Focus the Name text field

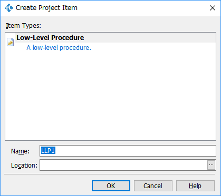128,151
